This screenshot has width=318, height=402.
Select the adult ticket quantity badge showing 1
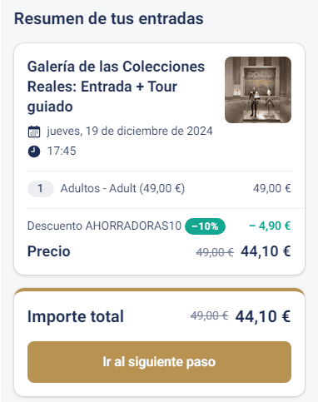point(41,189)
